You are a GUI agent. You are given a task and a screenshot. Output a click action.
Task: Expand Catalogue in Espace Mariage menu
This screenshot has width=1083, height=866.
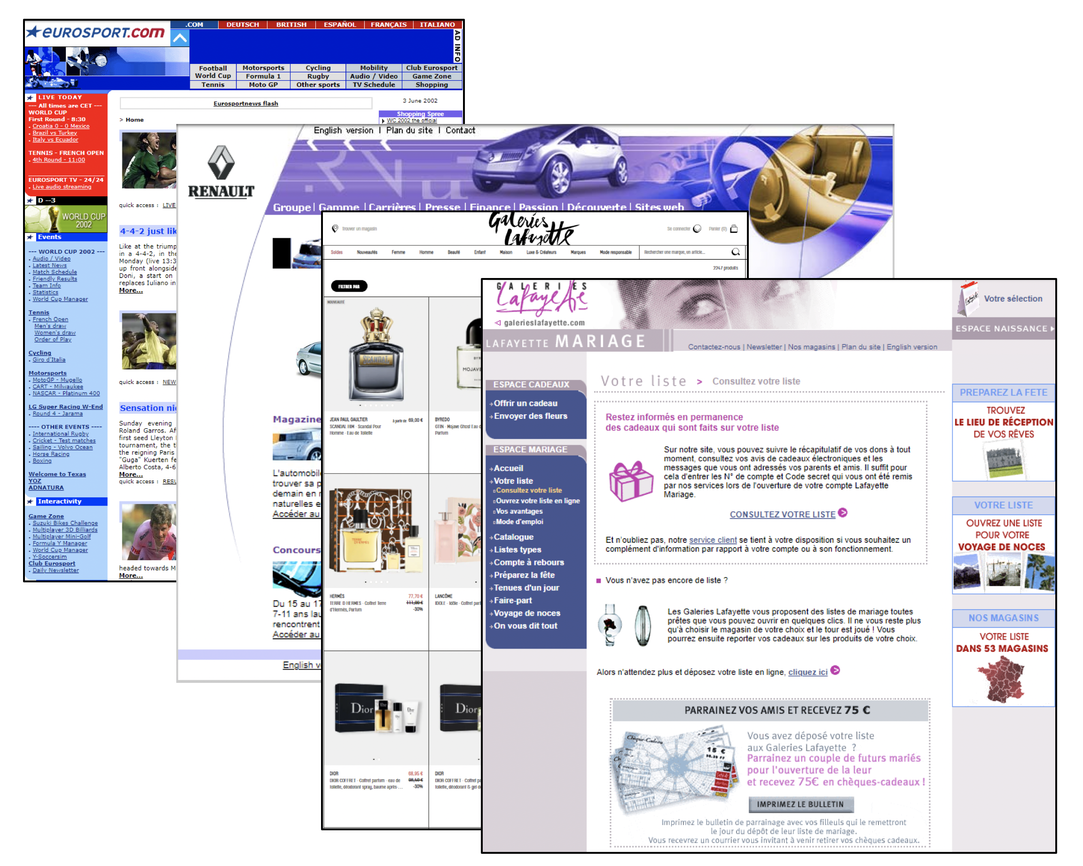tap(512, 537)
